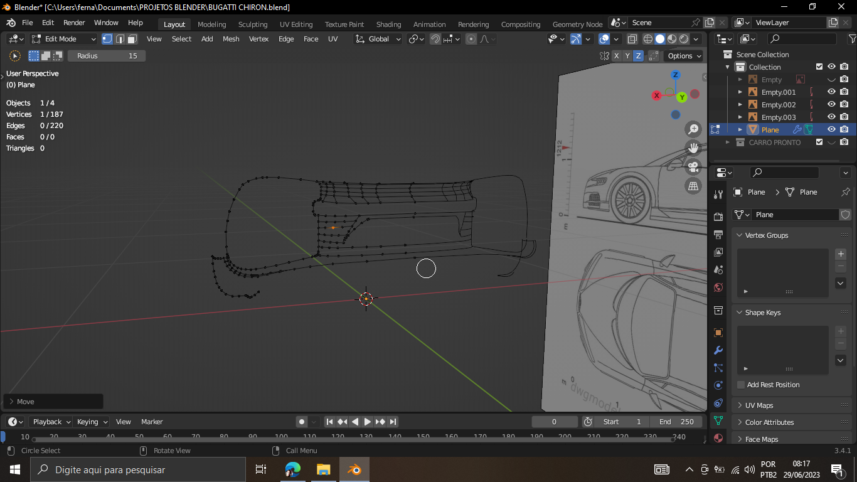
Task: Open Microsoft Edge from the taskbar
Action: pos(293,469)
